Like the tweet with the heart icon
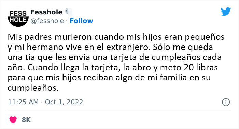239x129 pixels. 13,120
